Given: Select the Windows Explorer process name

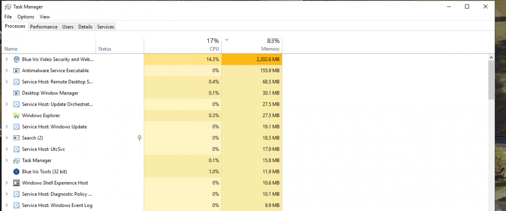Looking at the screenshot, I should (41, 115).
